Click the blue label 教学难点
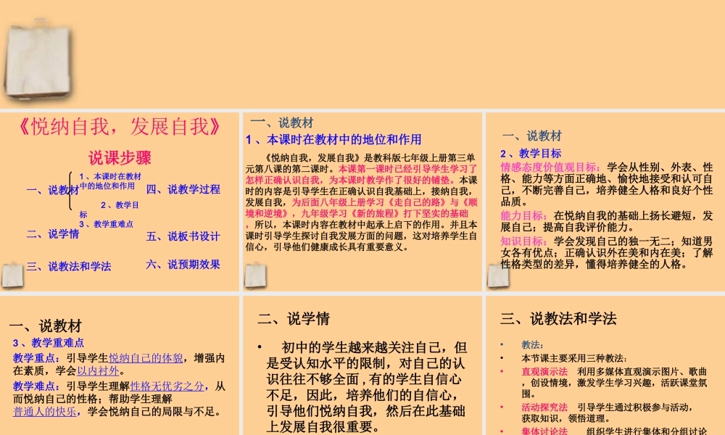This screenshot has width=725, height=435. click(x=36, y=386)
